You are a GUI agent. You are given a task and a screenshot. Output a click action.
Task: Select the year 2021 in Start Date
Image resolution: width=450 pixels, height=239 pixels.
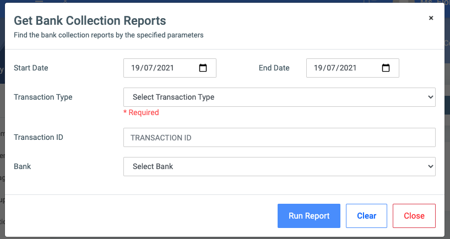(x=165, y=68)
